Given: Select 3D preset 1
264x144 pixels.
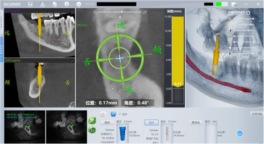Looking at the screenshot, I should click(230, 13).
